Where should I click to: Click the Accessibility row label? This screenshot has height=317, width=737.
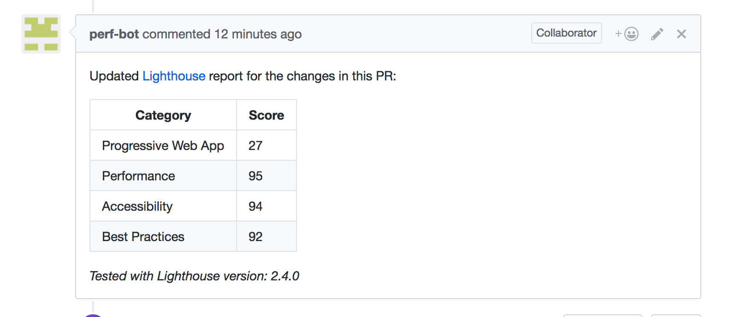click(x=137, y=206)
